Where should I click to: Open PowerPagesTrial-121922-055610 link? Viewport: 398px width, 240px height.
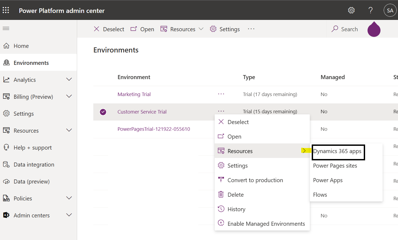pos(154,129)
